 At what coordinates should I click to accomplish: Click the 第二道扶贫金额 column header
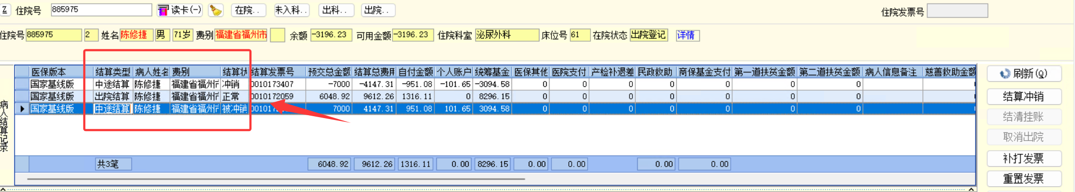(830, 72)
